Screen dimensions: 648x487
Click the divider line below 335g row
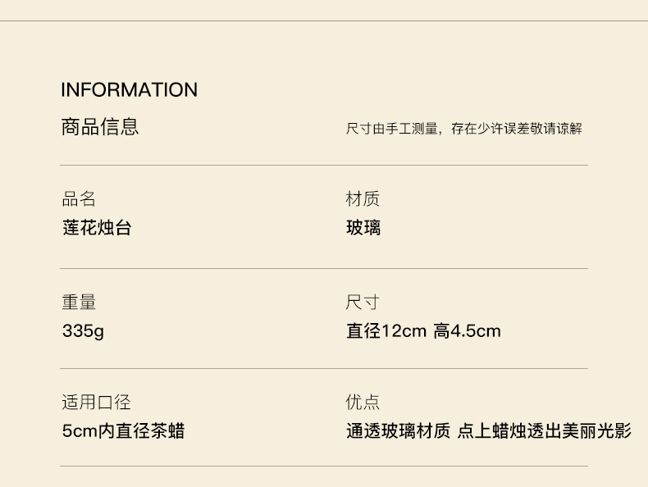324,368
